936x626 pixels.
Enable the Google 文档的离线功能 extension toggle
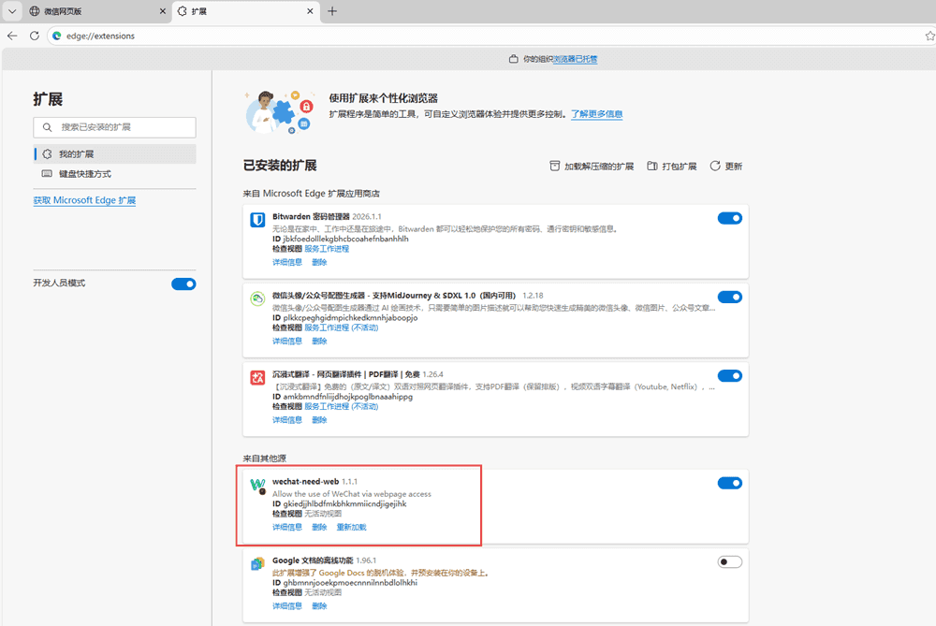point(729,561)
